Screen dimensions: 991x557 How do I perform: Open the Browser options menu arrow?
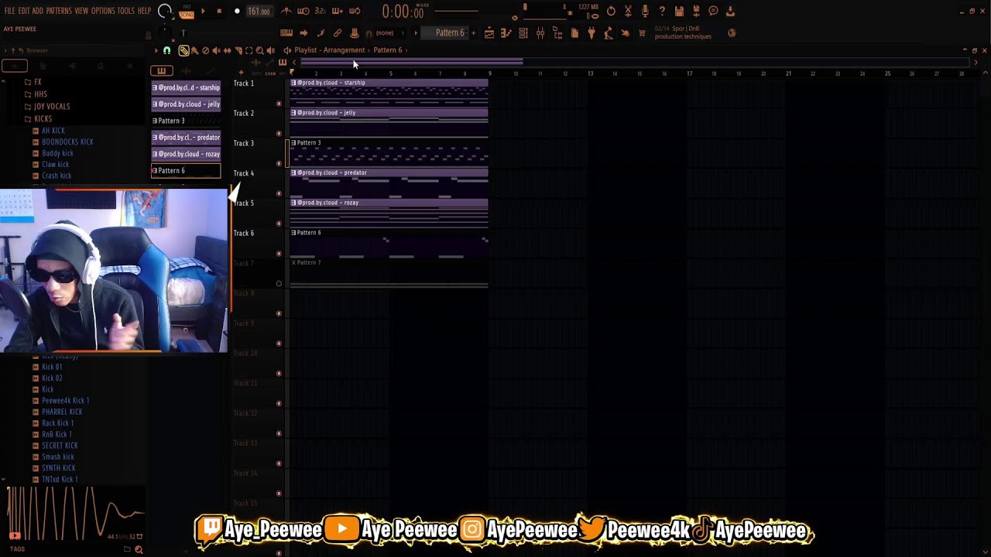pyautogui.click(x=5, y=50)
